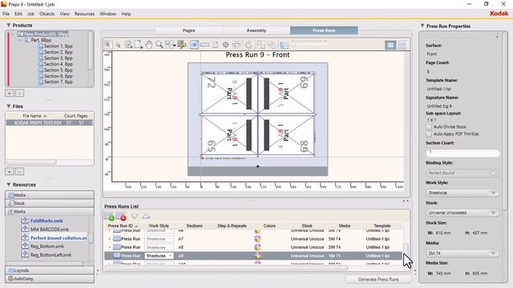Switch to the Assembly tab
The width and height of the screenshot is (513, 288).
256,30
